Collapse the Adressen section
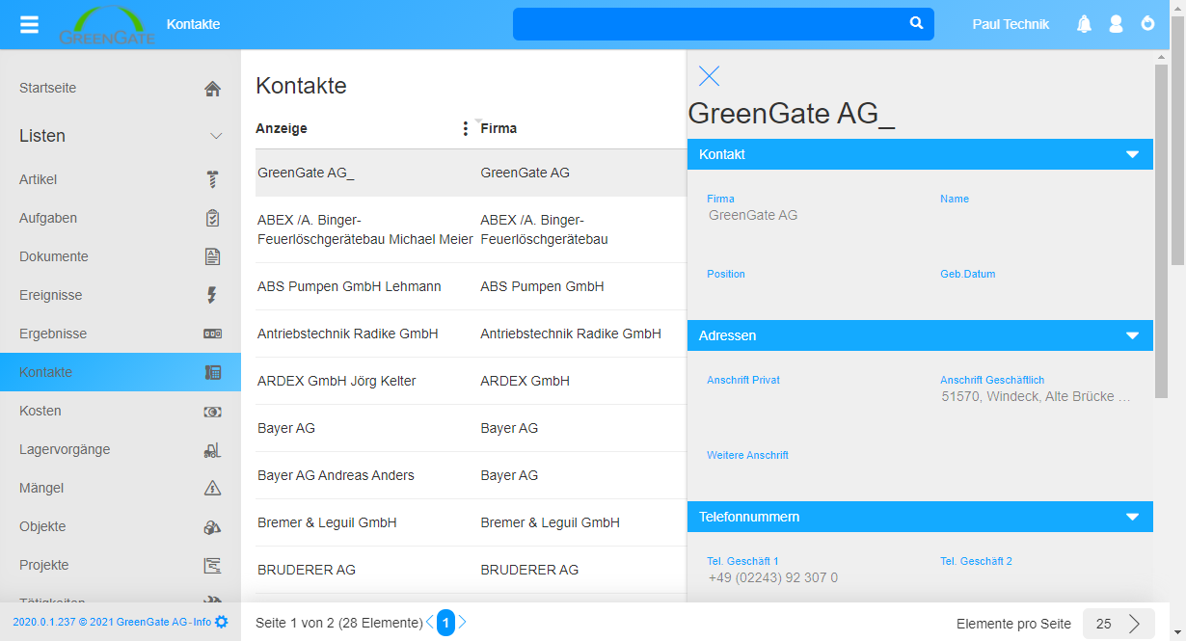Screen dimensions: 1186x641 pyautogui.click(x=1132, y=335)
